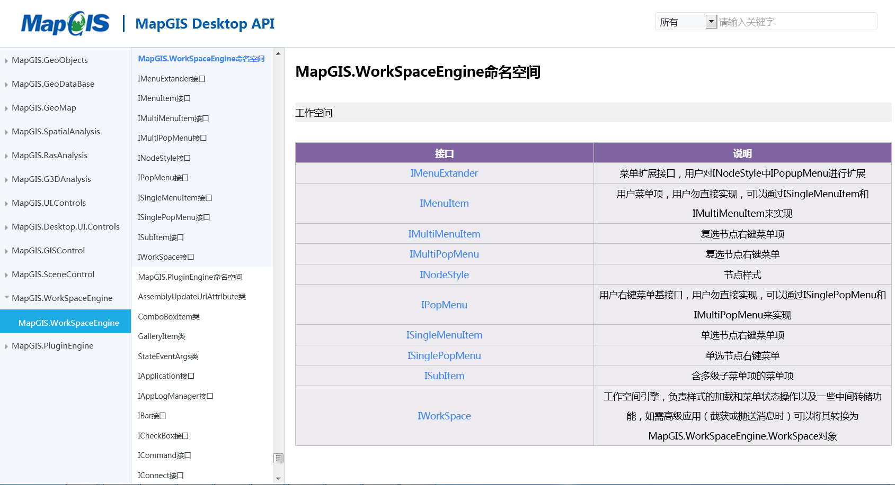The height and width of the screenshot is (485, 895).
Task: Open INodeStyle接口 in the middle list
Action: click(164, 158)
